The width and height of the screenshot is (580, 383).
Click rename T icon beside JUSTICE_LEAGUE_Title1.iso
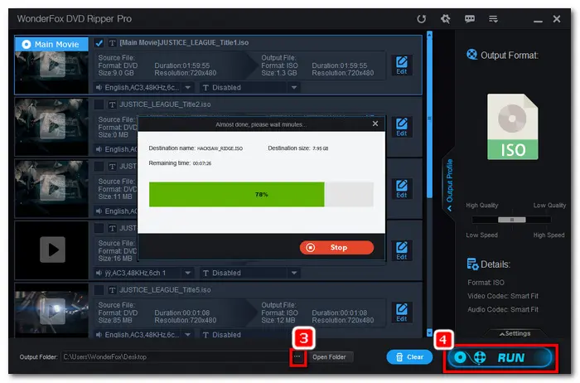click(113, 43)
